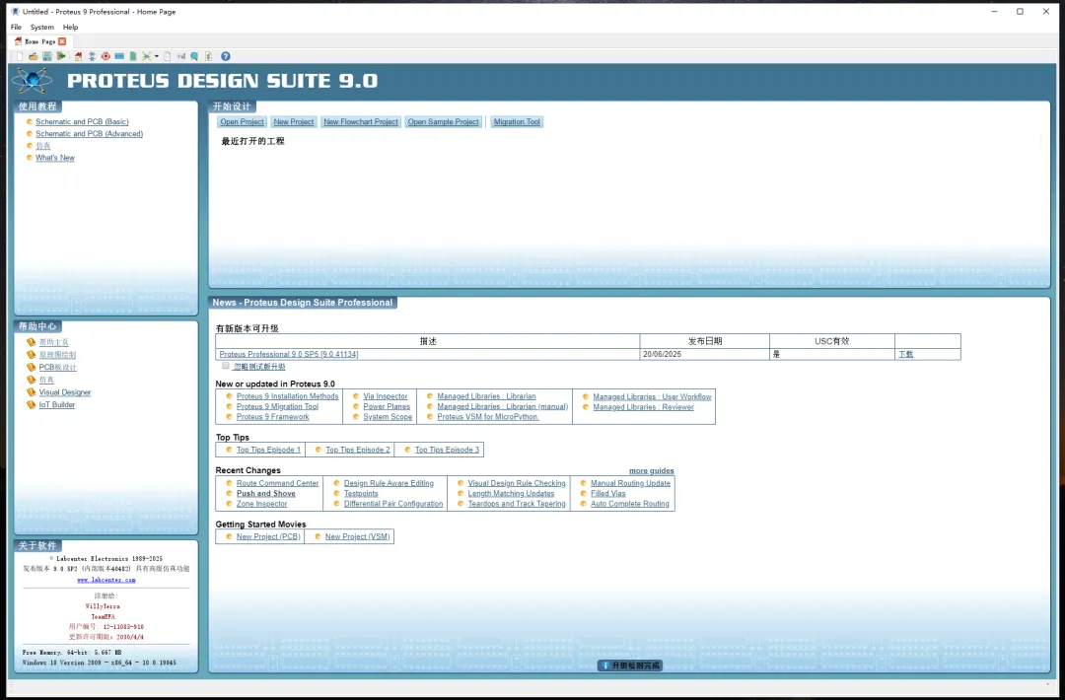This screenshot has height=700, width=1065.
Task: Visit the www.labcenter.com link
Action: tap(106, 580)
